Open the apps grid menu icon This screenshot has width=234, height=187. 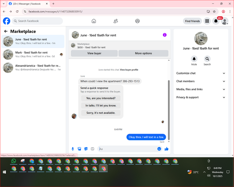[x=207, y=21]
